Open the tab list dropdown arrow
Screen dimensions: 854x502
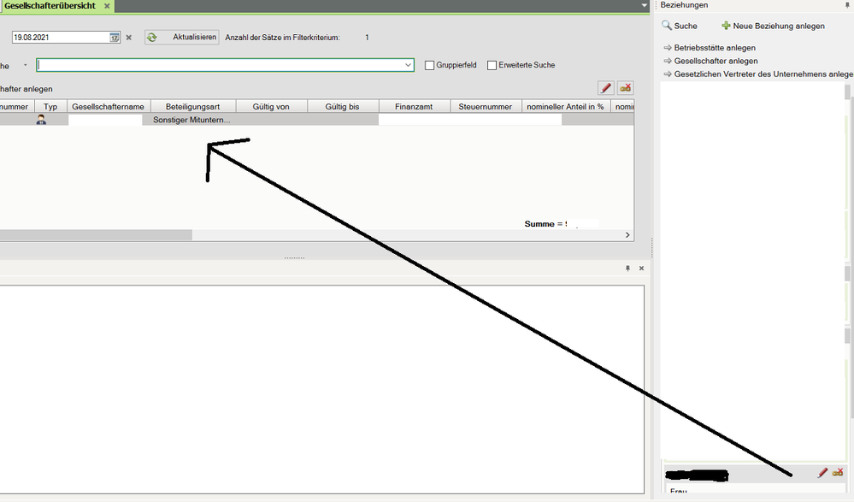(645, 6)
